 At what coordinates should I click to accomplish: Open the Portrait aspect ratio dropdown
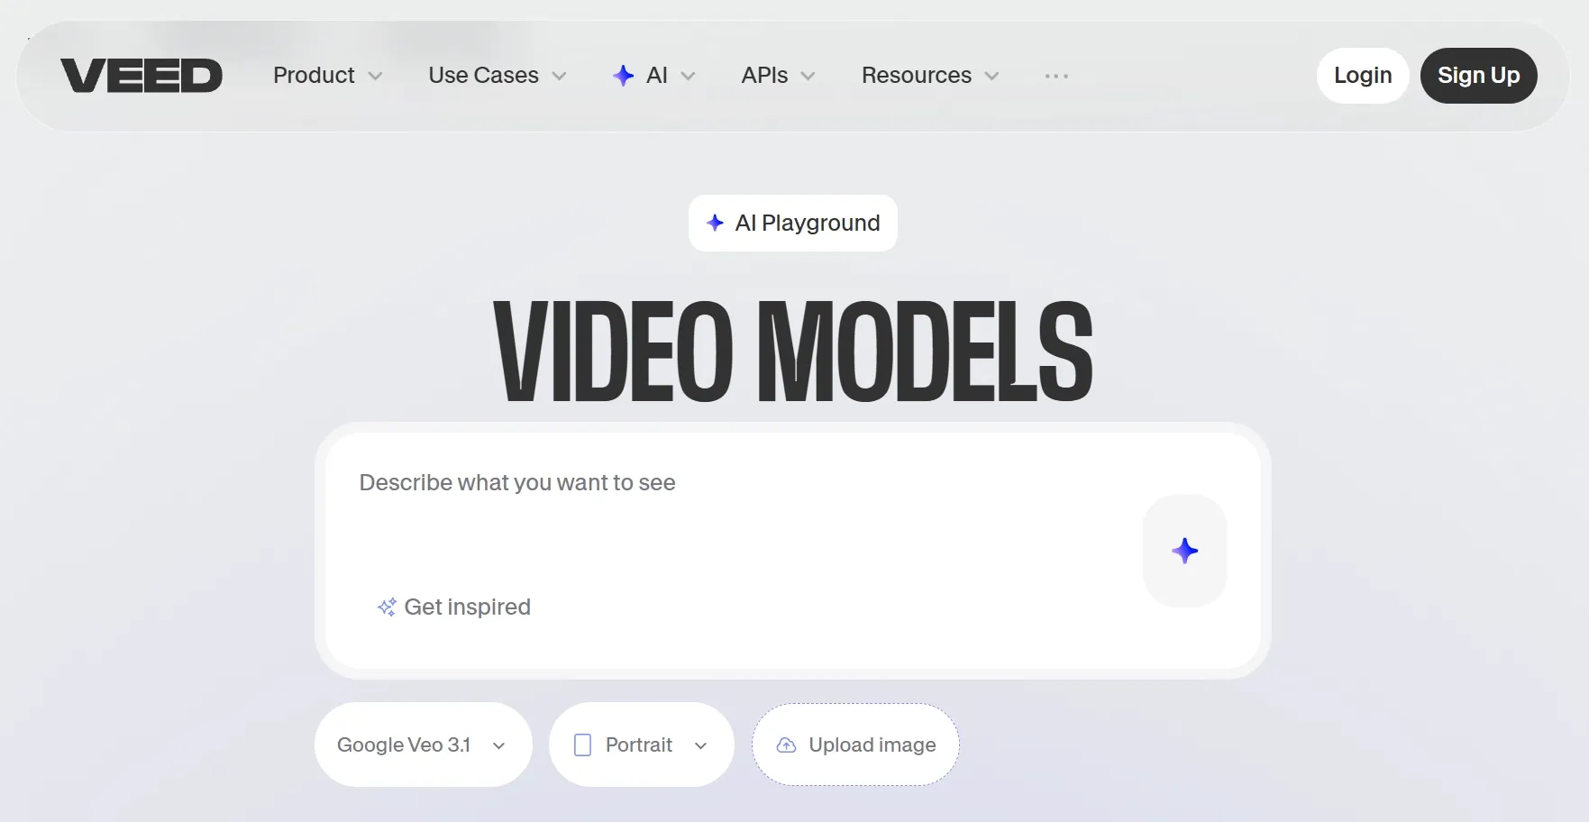(x=641, y=744)
